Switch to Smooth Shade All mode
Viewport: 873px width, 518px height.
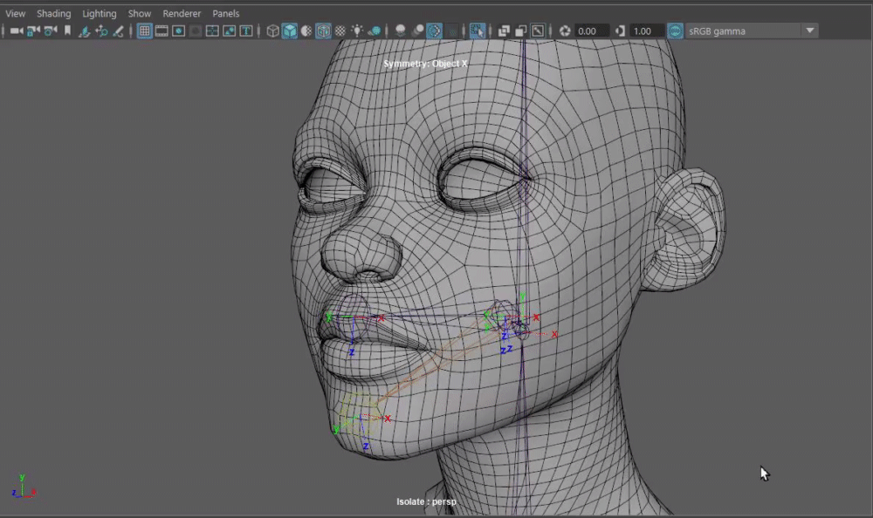pos(290,31)
